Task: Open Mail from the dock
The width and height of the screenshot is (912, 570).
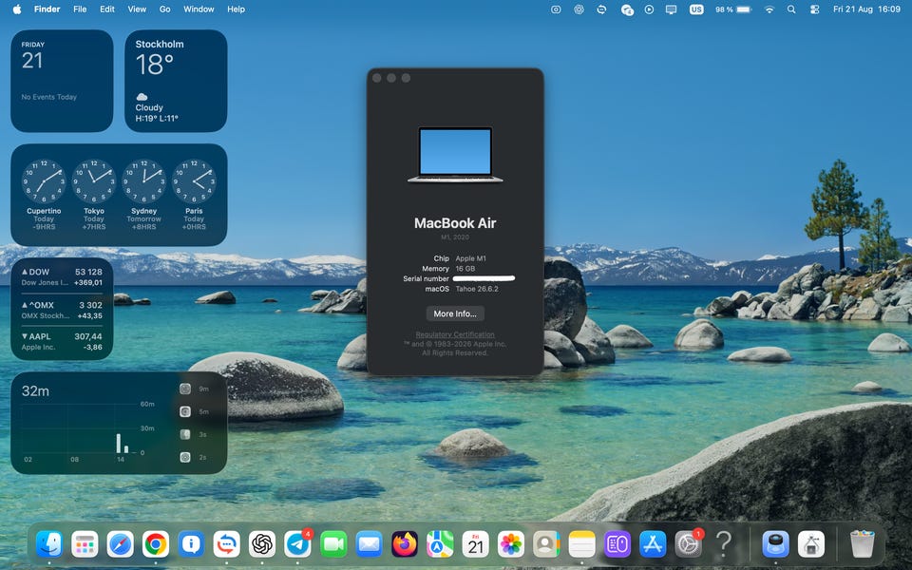Action: click(x=369, y=544)
